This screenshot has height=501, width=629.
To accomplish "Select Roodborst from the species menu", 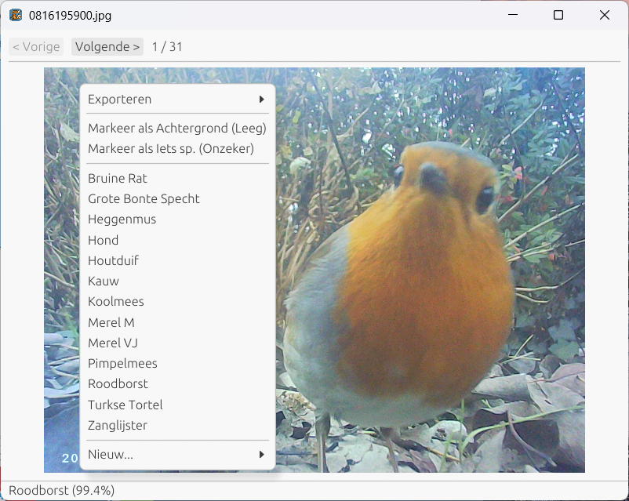I will click(118, 383).
